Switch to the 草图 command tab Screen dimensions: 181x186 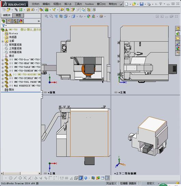click(x=18, y=15)
